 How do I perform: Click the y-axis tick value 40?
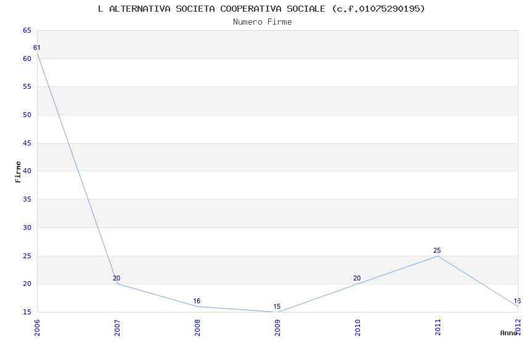pyautogui.click(x=27, y=171)
